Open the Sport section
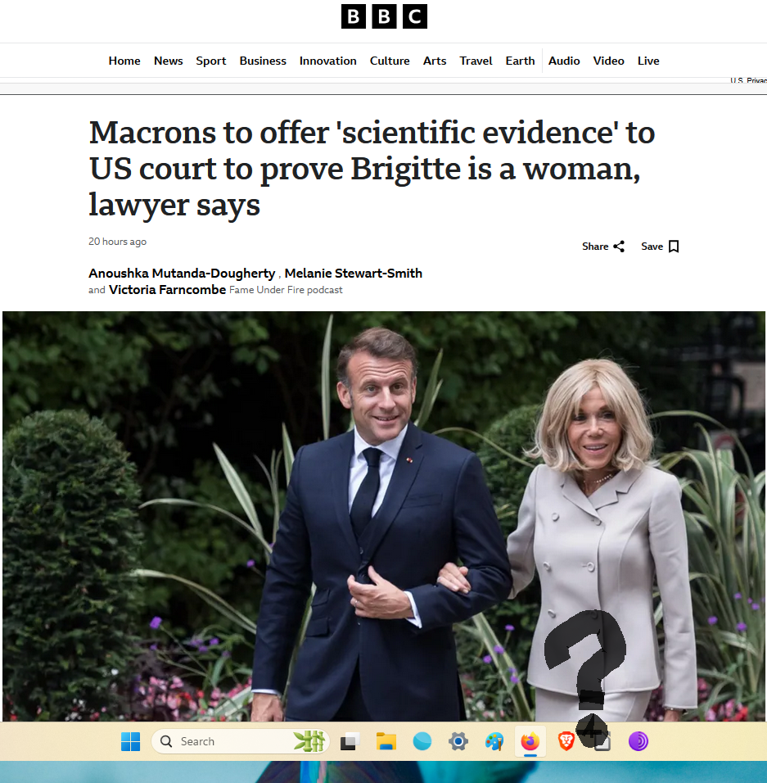Image resolution: width=767 pixels, height=783 pixels. 211,61
